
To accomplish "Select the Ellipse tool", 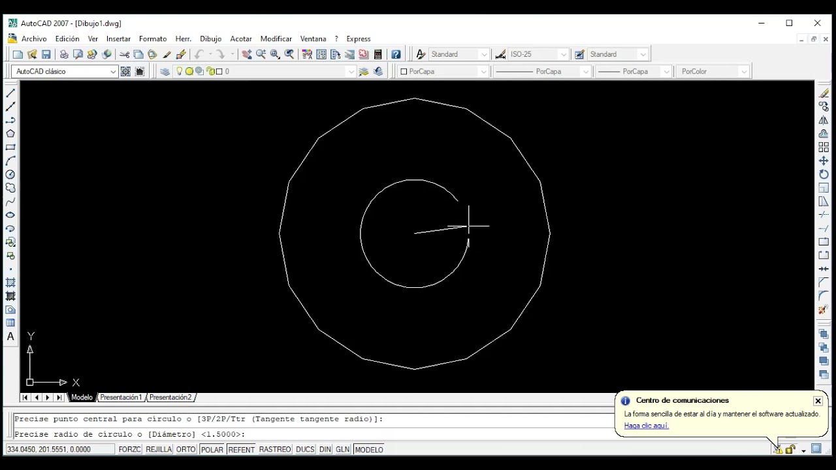I will coord(10,215).
